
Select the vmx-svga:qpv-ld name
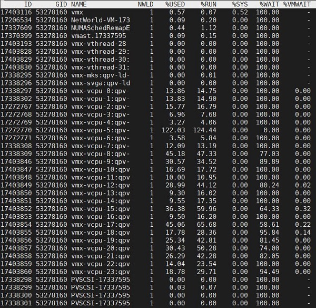click(x=101, y=83)
